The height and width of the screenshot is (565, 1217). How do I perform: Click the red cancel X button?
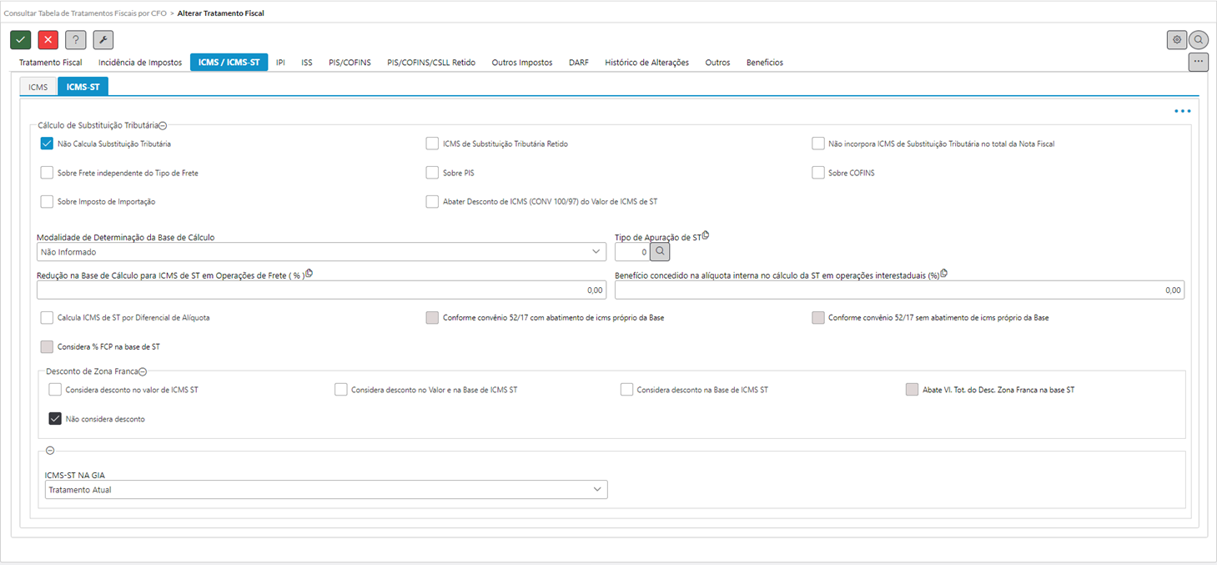pos(48,40)
